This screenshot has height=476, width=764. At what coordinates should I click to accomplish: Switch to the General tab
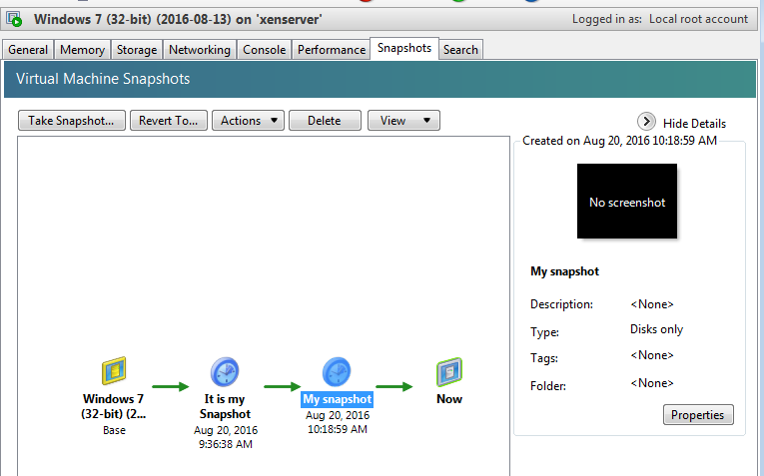tap(28, 50)
